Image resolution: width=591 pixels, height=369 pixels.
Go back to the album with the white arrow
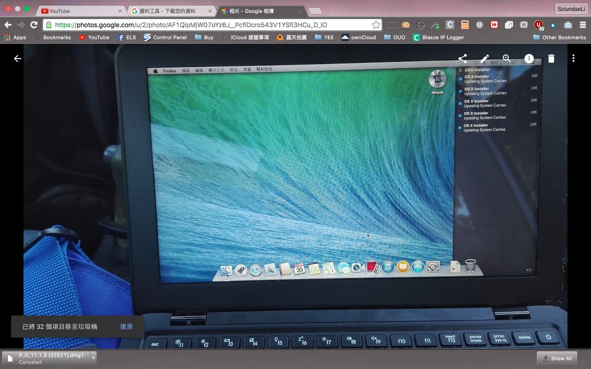coord(18,59)
